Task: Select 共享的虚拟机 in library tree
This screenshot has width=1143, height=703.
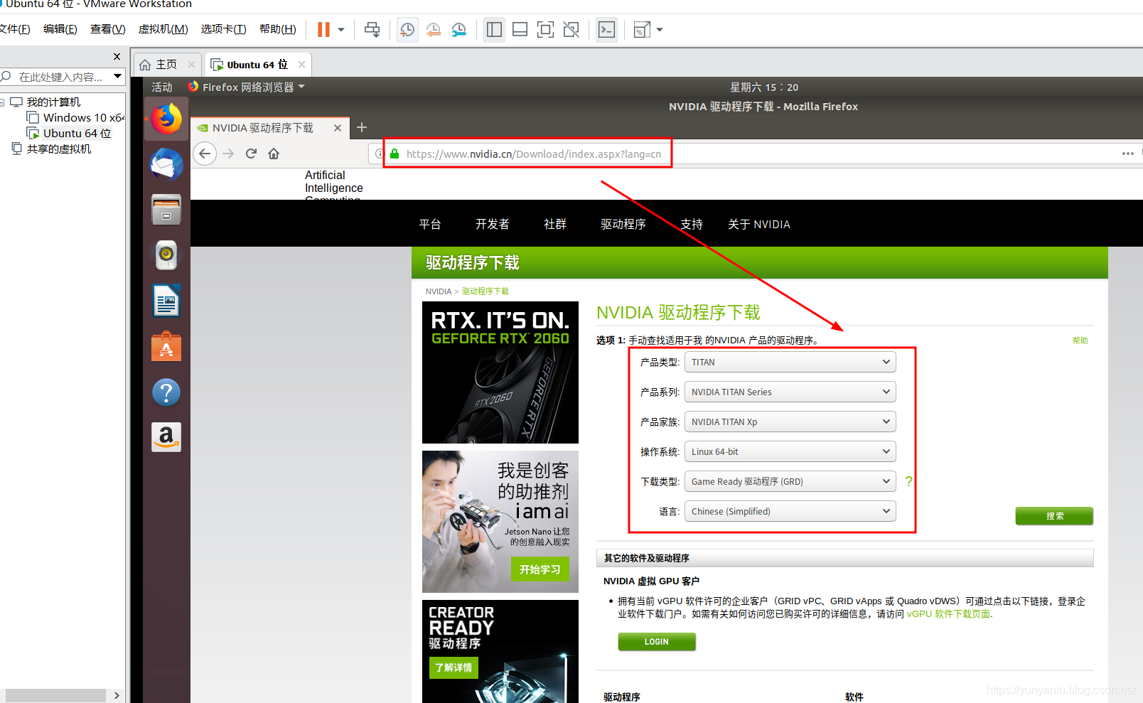Action: click(x=59, y=149)
